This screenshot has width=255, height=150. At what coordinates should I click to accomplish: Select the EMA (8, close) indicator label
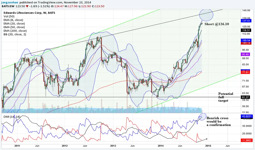coord(13,20)
